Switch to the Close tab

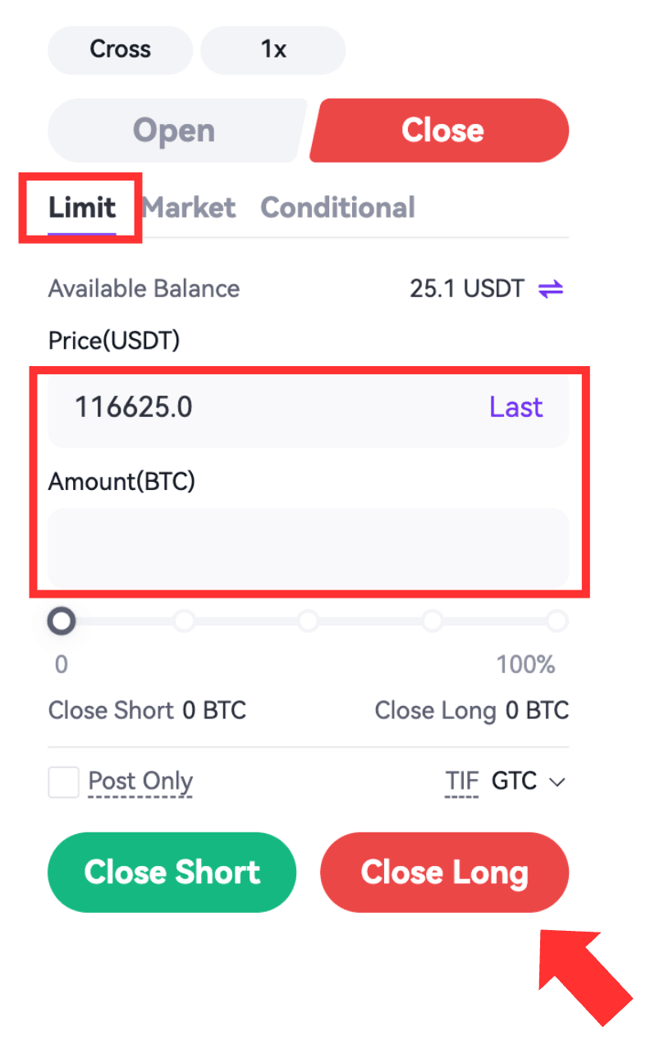442,131
